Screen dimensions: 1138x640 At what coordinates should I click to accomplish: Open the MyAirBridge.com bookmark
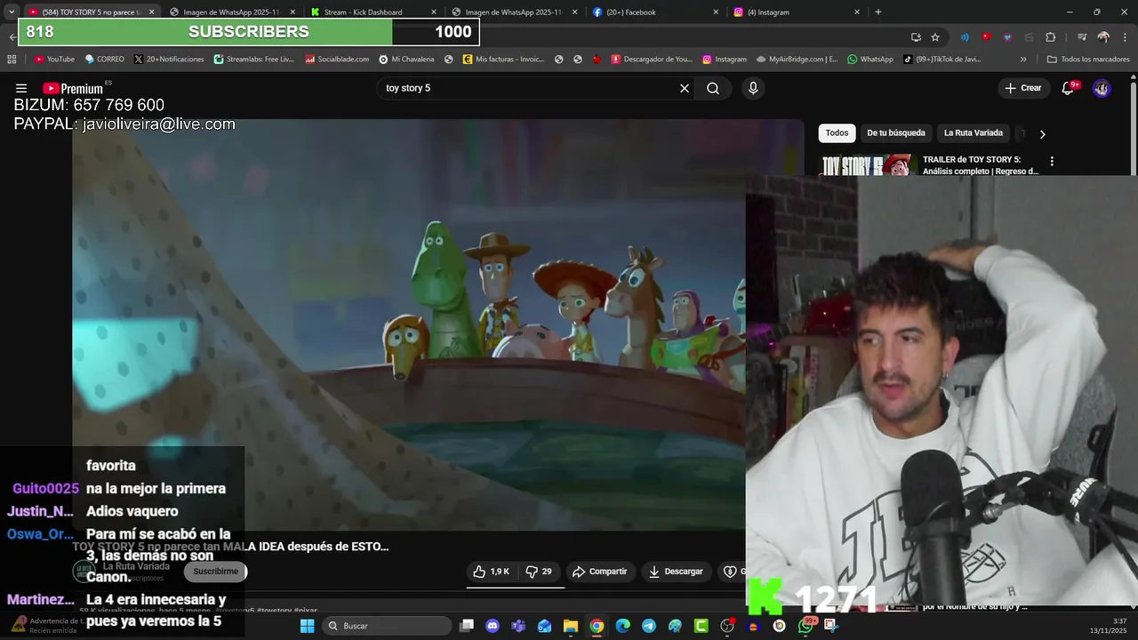[x=797, y=60]
